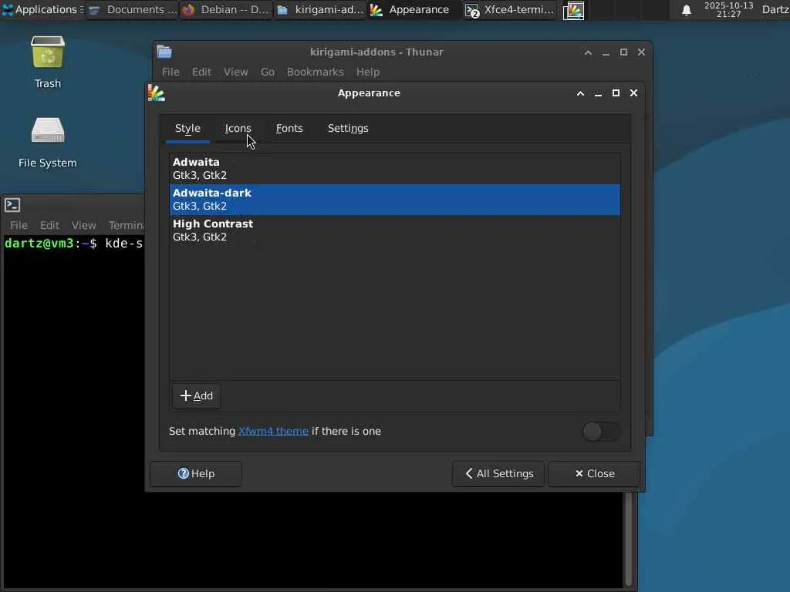Viewport: 790px width, 592px height.
Task: Click the Close button in Appearance dialog
Action: [x=594, y=474]
